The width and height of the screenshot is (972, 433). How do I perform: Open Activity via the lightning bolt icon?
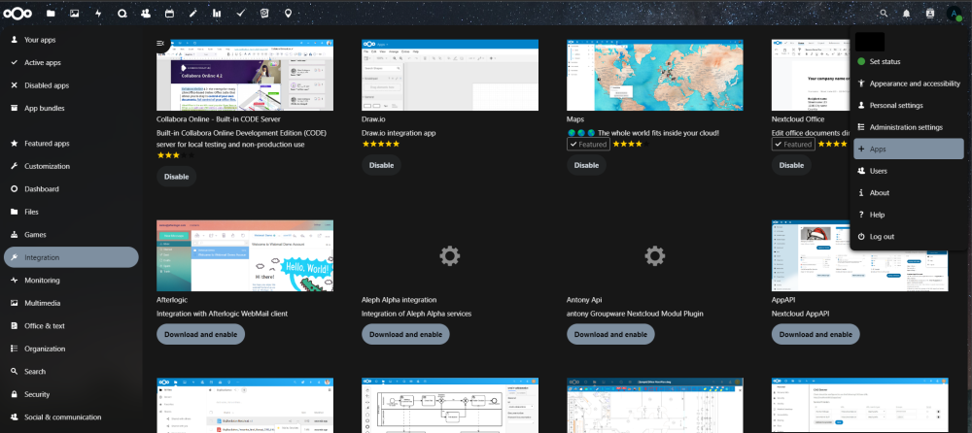[98, 13]
